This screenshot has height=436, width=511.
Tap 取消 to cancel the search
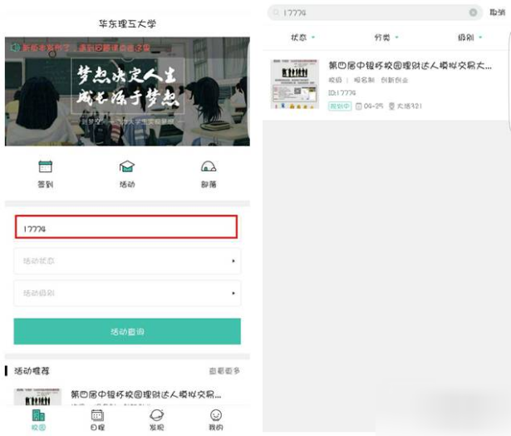(x=498, y=12)
